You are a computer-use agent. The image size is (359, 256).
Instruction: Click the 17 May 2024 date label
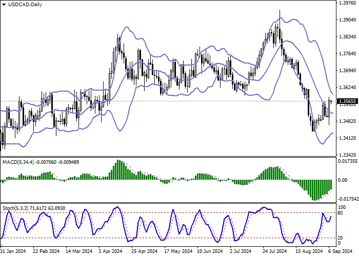pyautogui.click(x=178, y=251)
